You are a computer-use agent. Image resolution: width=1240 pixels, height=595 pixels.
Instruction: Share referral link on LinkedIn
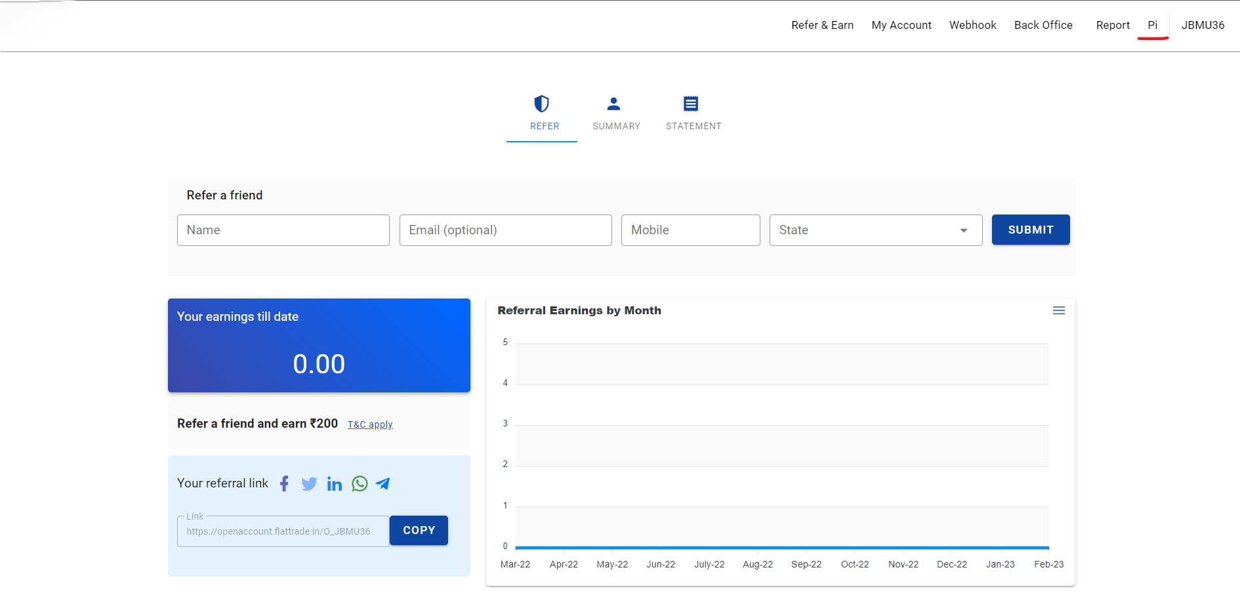335,484
